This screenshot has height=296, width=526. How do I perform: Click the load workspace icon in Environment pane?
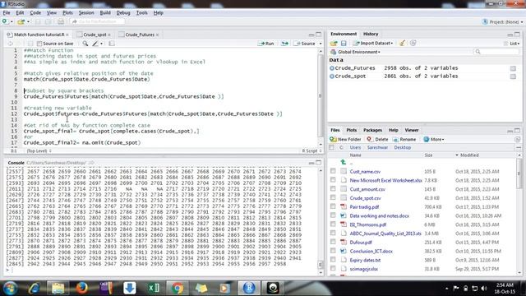(334, 44)
